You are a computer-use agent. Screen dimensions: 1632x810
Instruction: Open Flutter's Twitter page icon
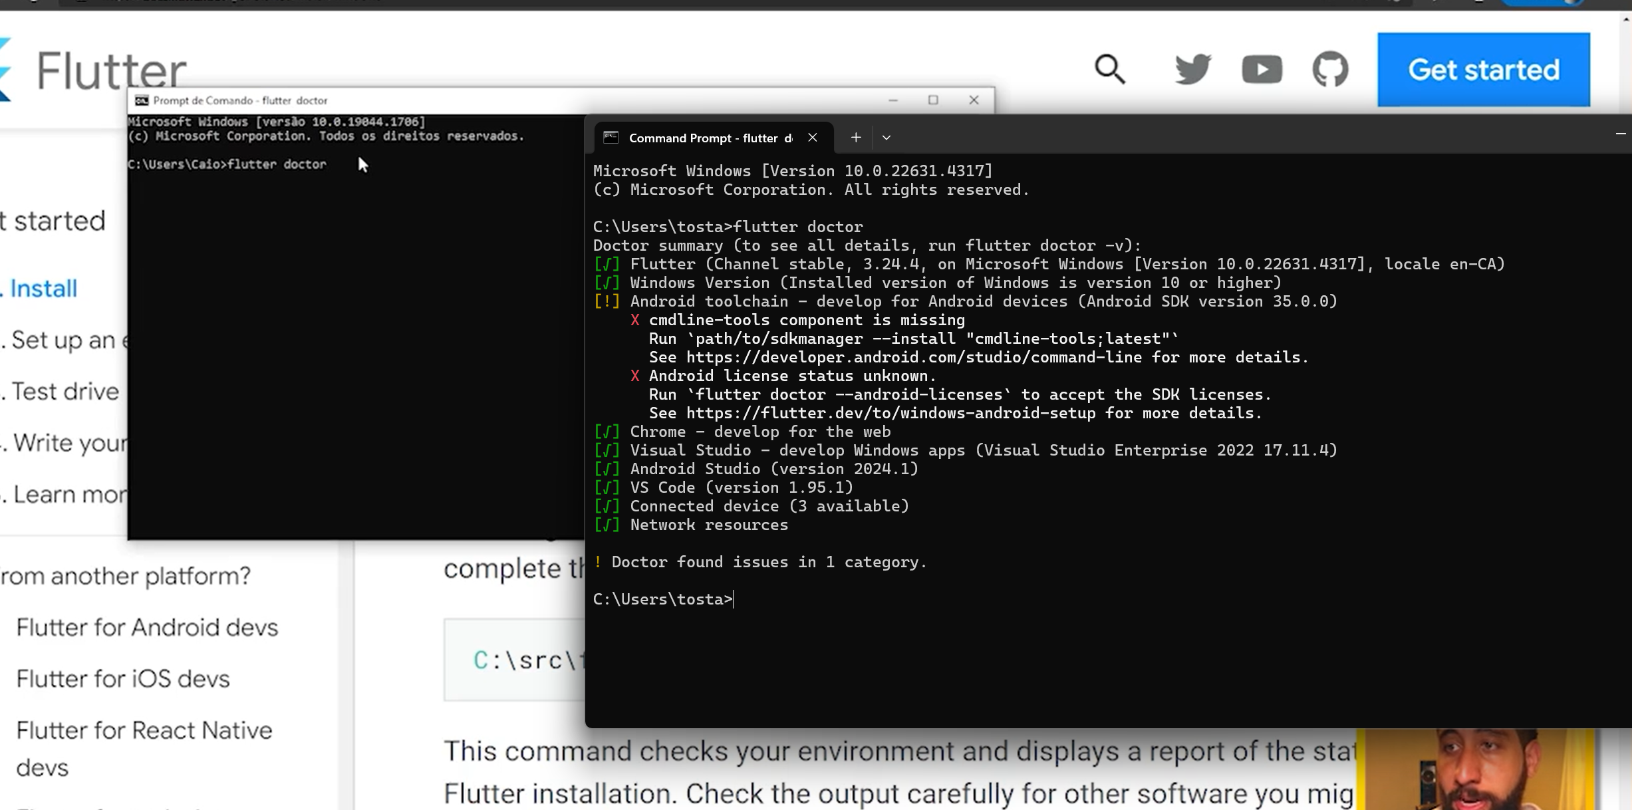point(1193,69)
